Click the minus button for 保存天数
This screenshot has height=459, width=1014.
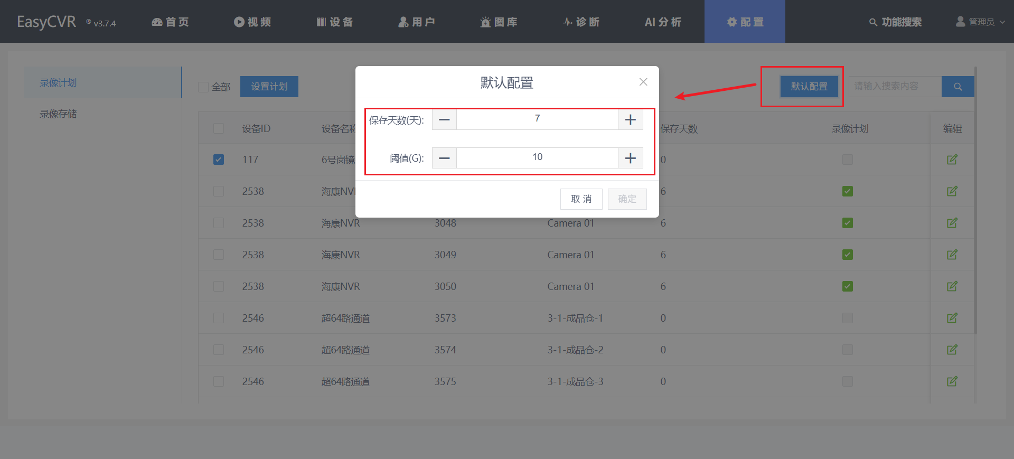444,120
